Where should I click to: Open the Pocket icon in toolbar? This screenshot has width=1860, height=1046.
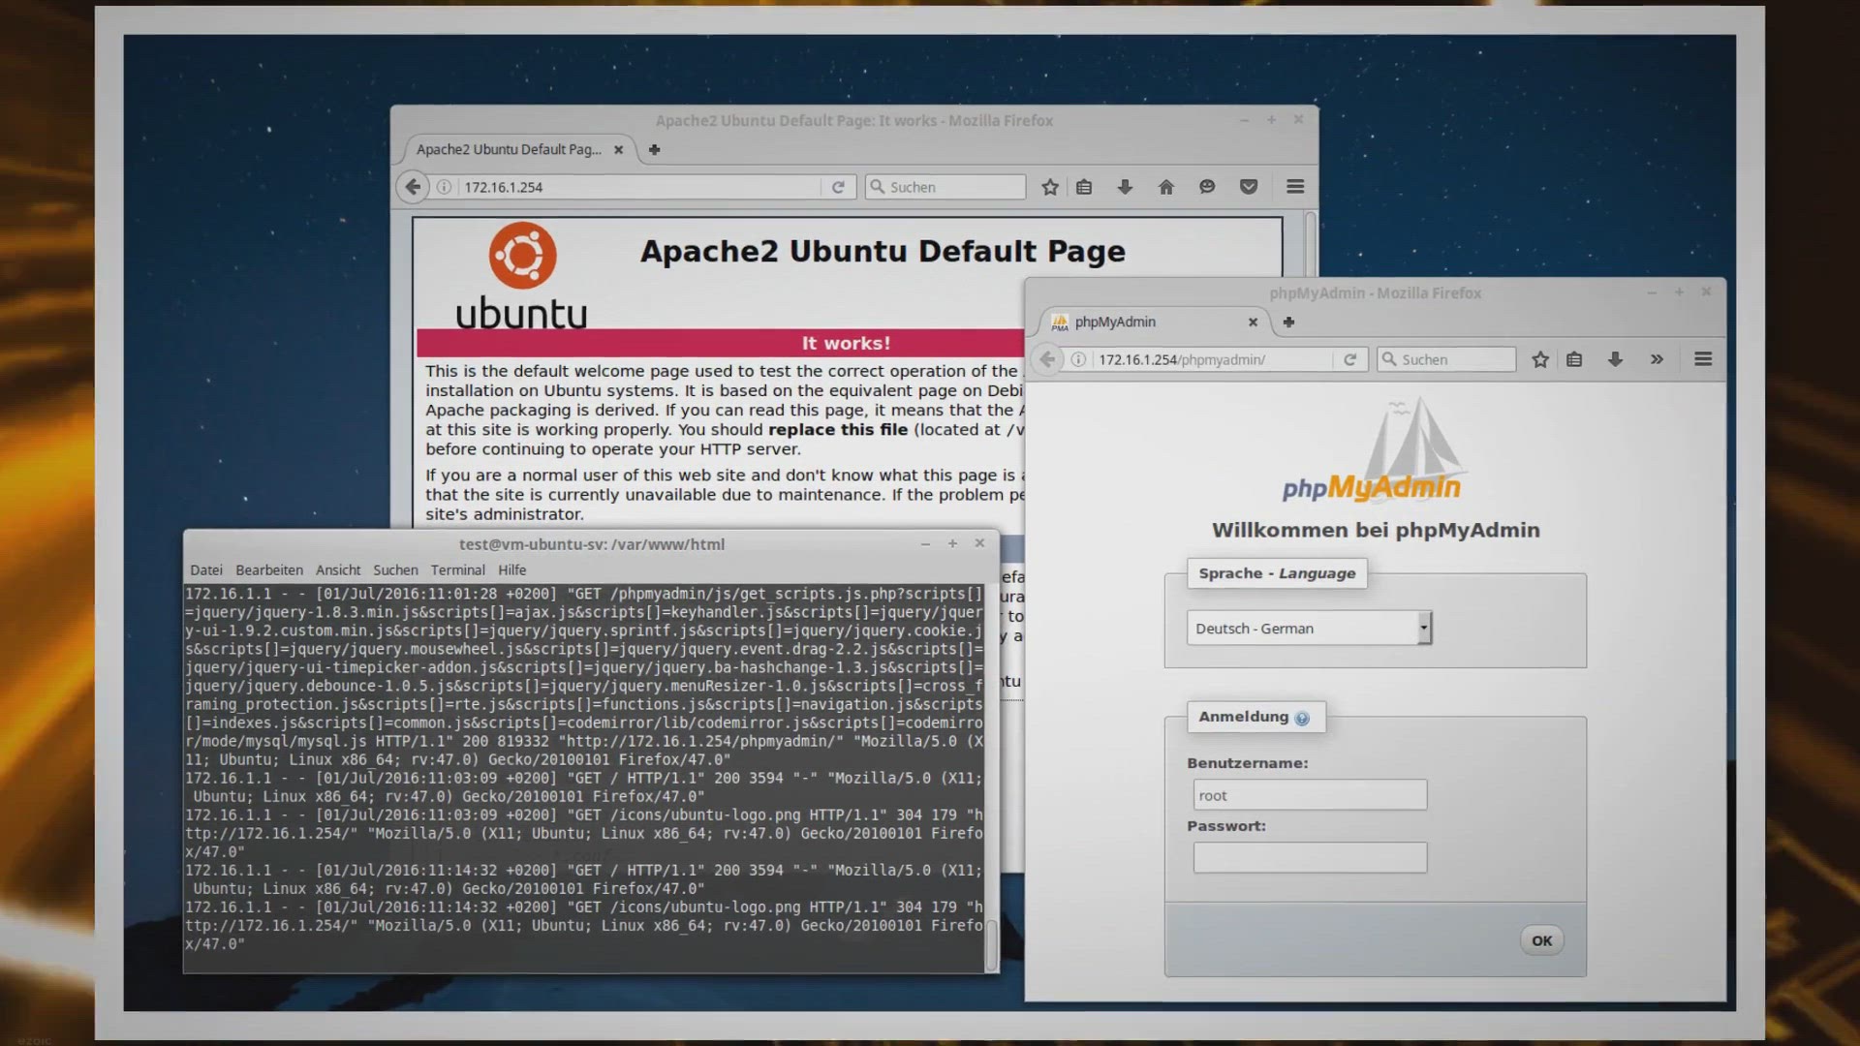click(x=1249, y=187)
